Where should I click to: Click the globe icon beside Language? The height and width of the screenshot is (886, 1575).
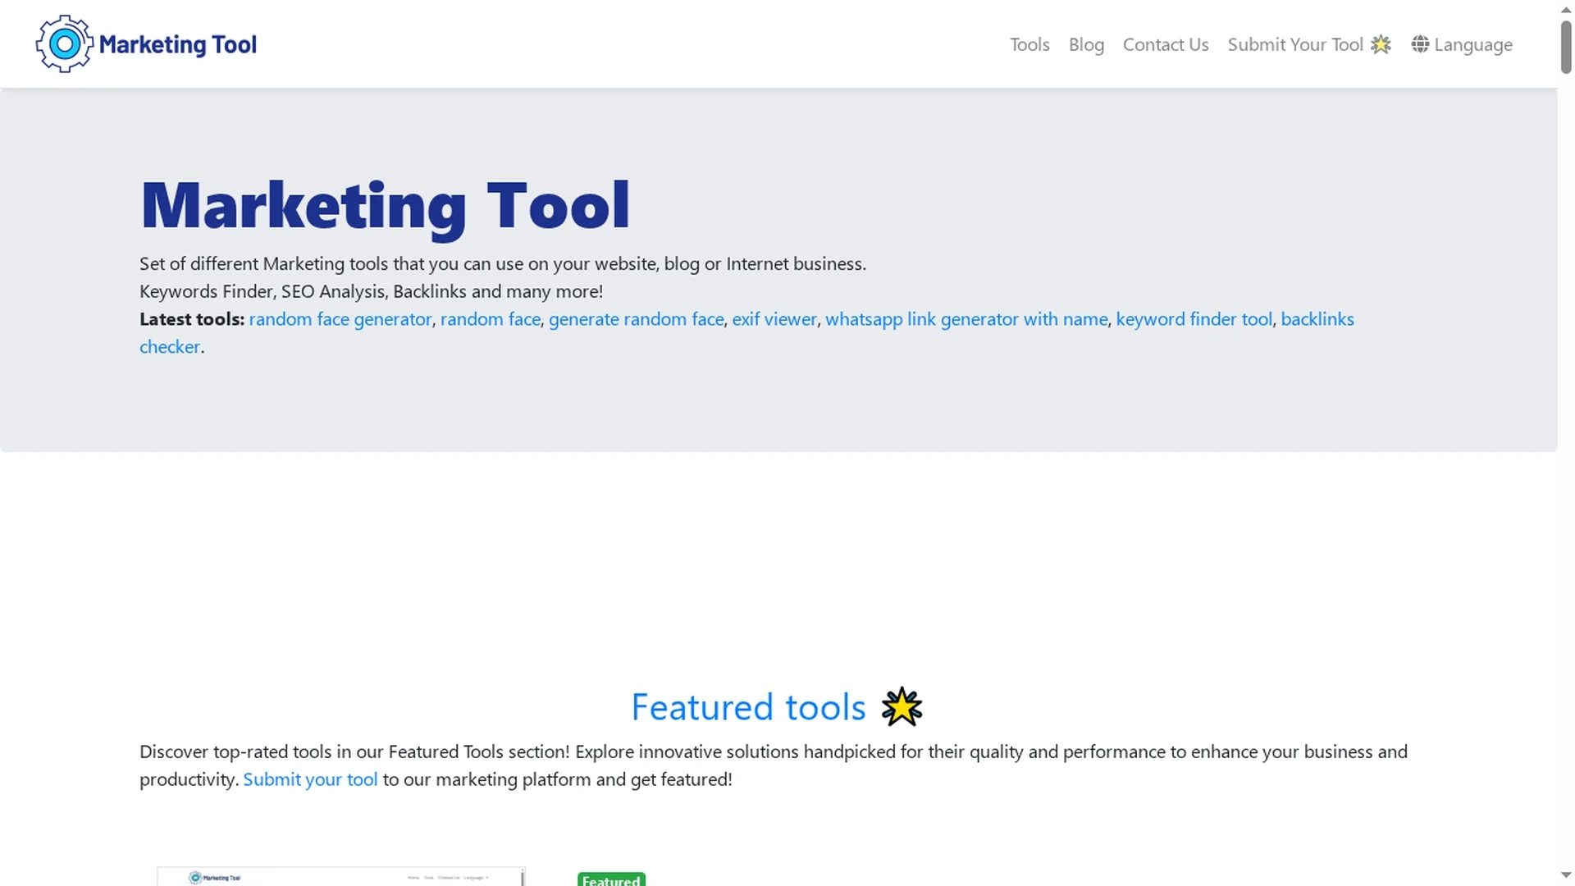1420,44
